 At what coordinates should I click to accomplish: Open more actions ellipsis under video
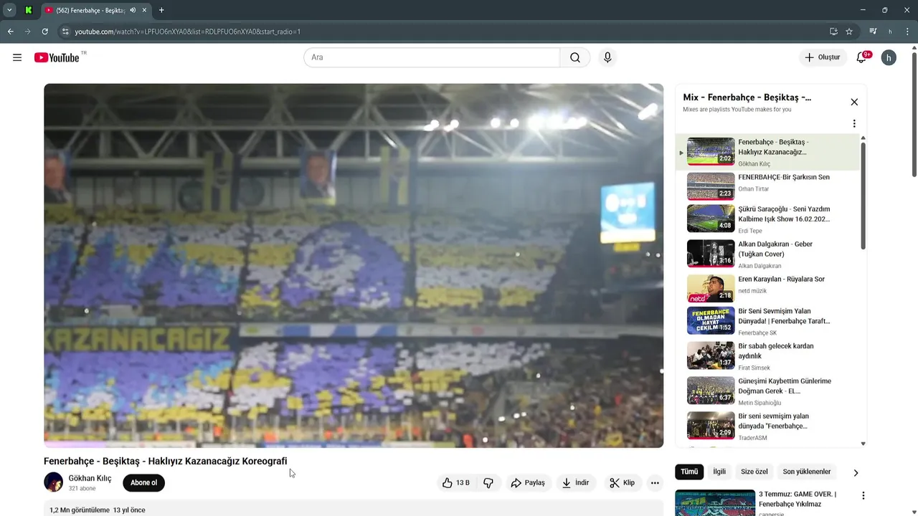[x=655, y=483]
